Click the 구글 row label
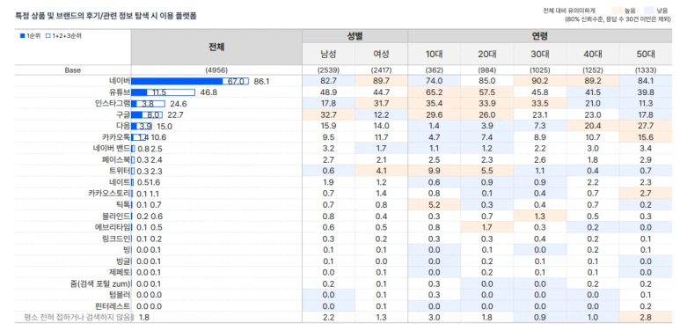The image size is (680, 331). [123, 114]
